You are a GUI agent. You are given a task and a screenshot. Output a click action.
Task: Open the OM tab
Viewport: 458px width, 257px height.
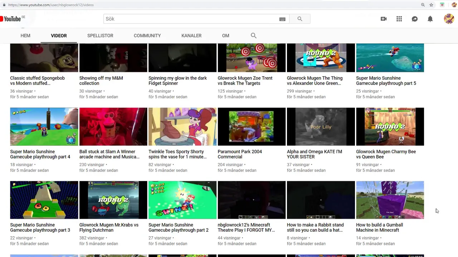225,36
